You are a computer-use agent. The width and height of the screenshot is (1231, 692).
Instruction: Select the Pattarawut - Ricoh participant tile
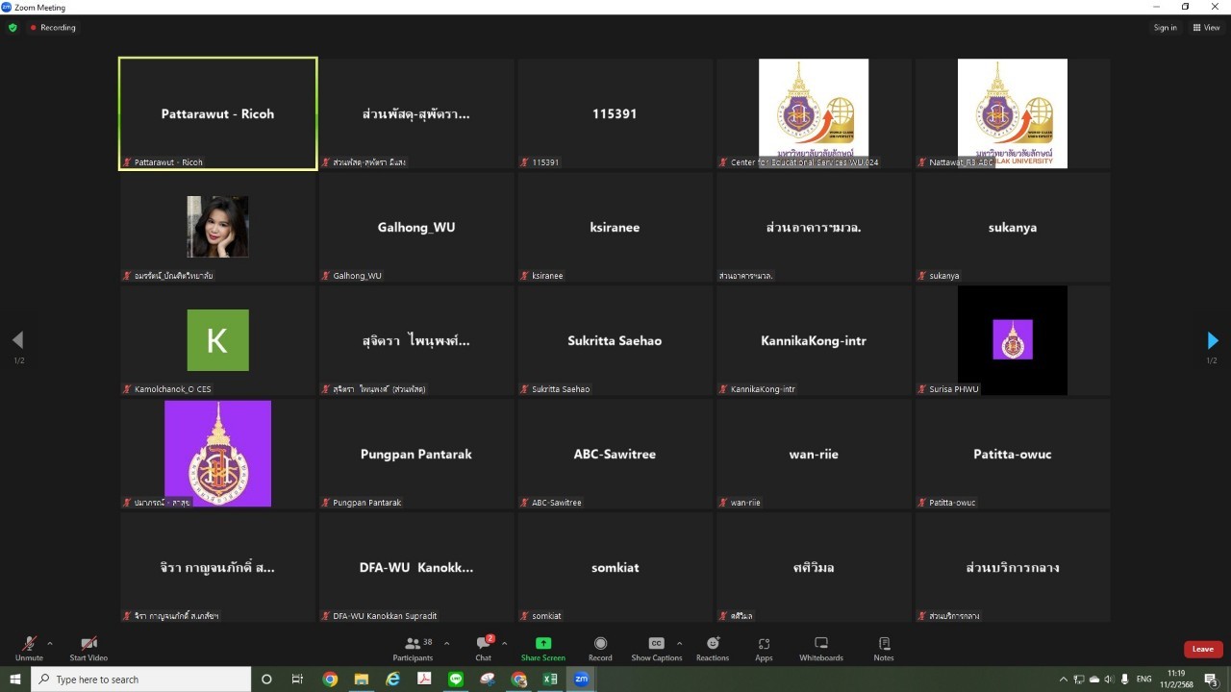coord(217,113)
